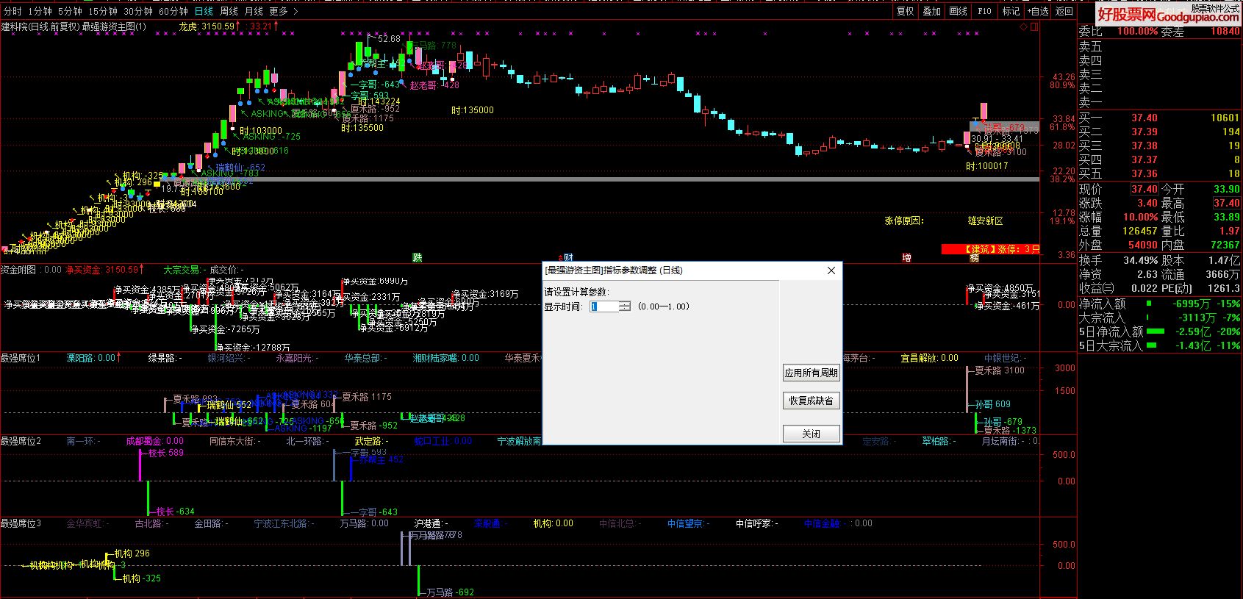The height and width of the screenshot is (599, 1243).
Task: Click the green bar beside 5日净流入额
Action: coord(1156,331)
